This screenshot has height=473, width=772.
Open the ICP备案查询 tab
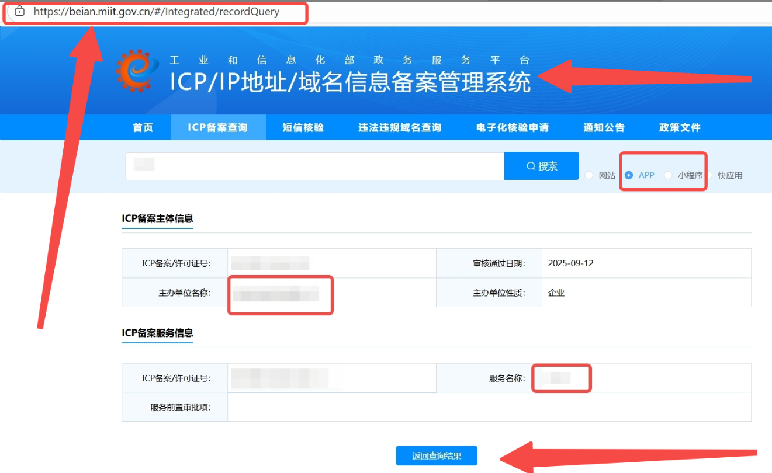coord(218,127)
